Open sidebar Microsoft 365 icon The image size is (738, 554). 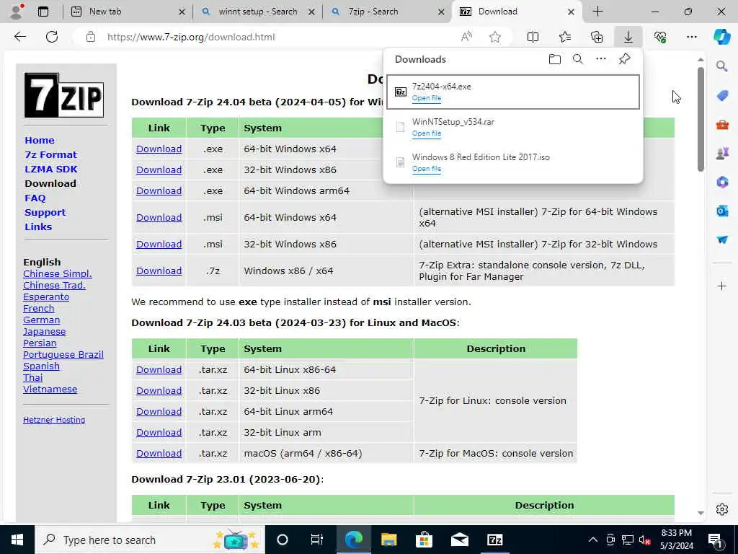(722, 182)
